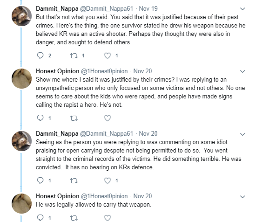Open the Nov 20 timestamp on Dammit_Nappa's tweet
Screen dimensions: 256x222
(148, 133)
